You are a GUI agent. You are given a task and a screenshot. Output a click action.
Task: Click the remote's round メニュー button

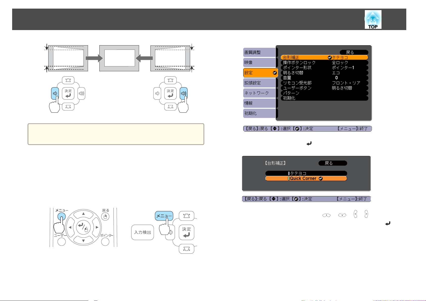61,217
